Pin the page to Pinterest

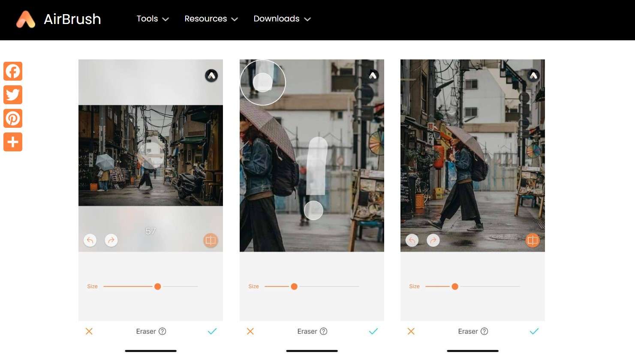click(x=13, y=118)
